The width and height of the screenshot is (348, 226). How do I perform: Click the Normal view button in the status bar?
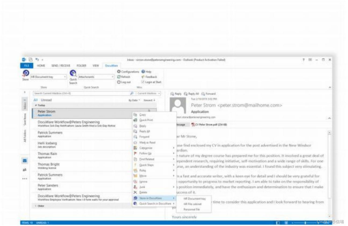coord(278,223)
